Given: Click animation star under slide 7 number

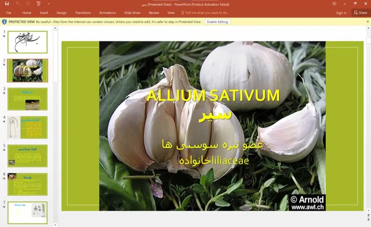Looking at the screenshot, I should click(x=4, y=207).
